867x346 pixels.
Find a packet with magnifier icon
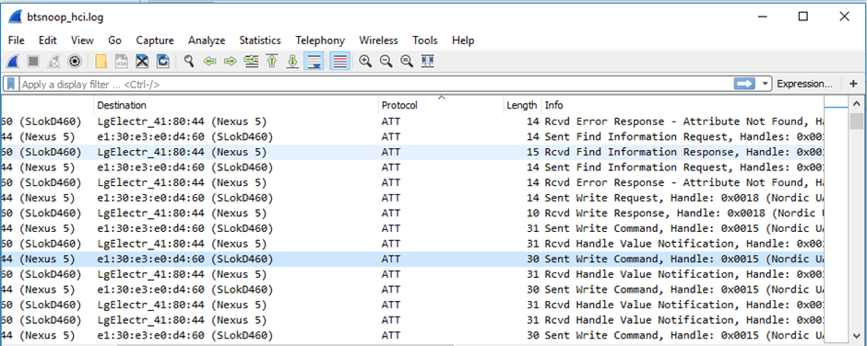(189, 62)
